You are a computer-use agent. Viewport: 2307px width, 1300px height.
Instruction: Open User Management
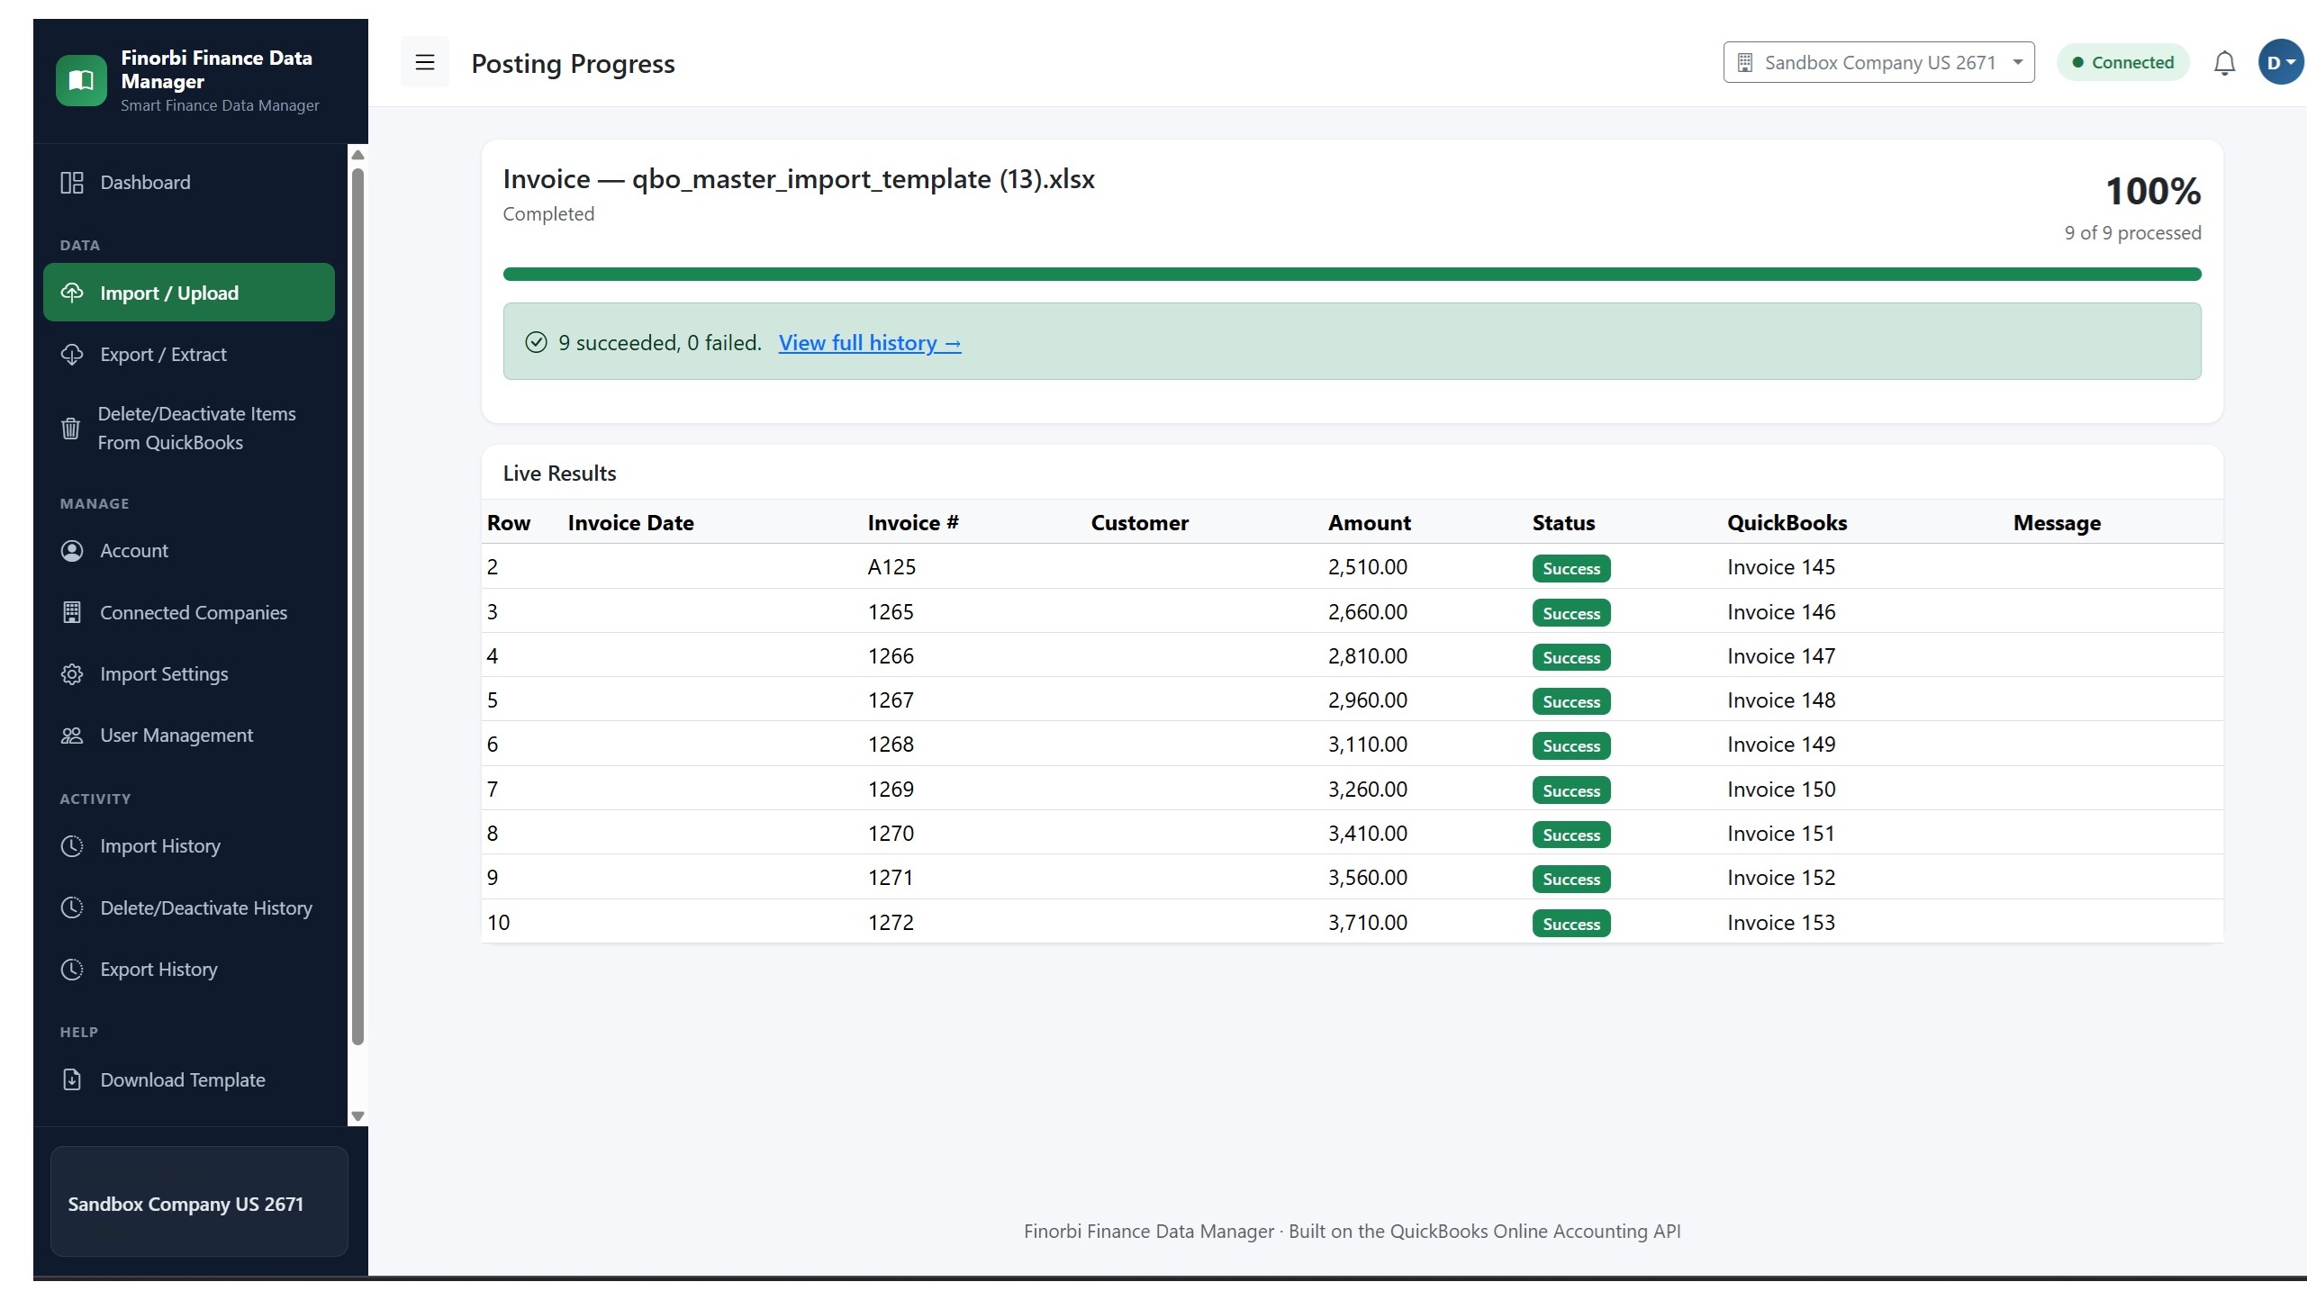click(189, 736)
